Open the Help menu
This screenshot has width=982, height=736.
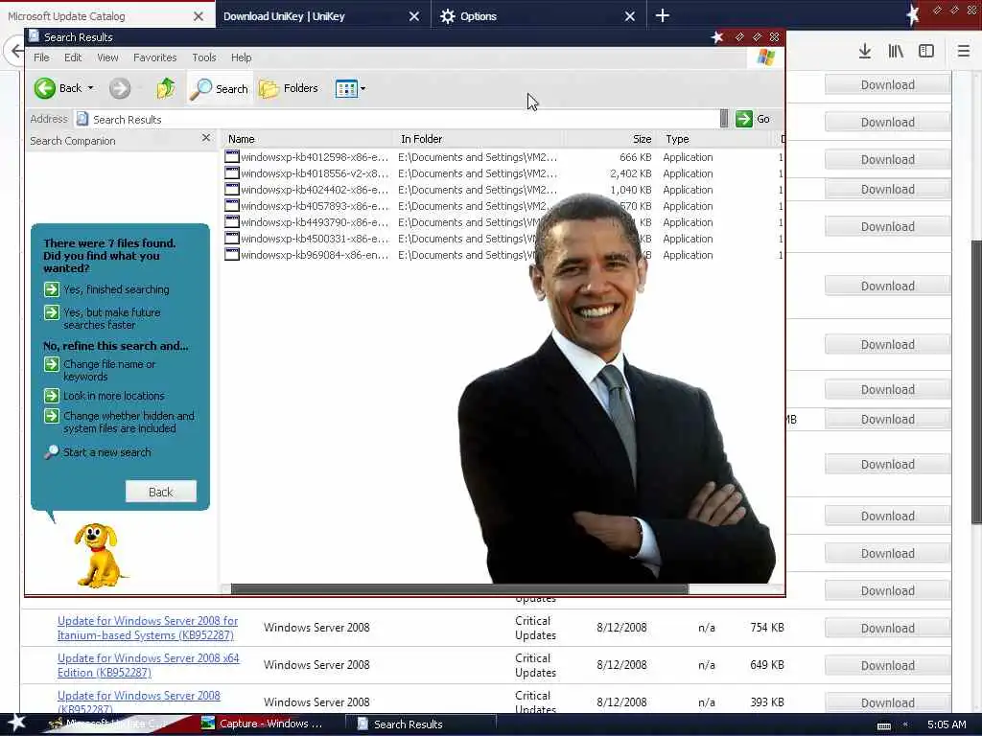point(241,57)
